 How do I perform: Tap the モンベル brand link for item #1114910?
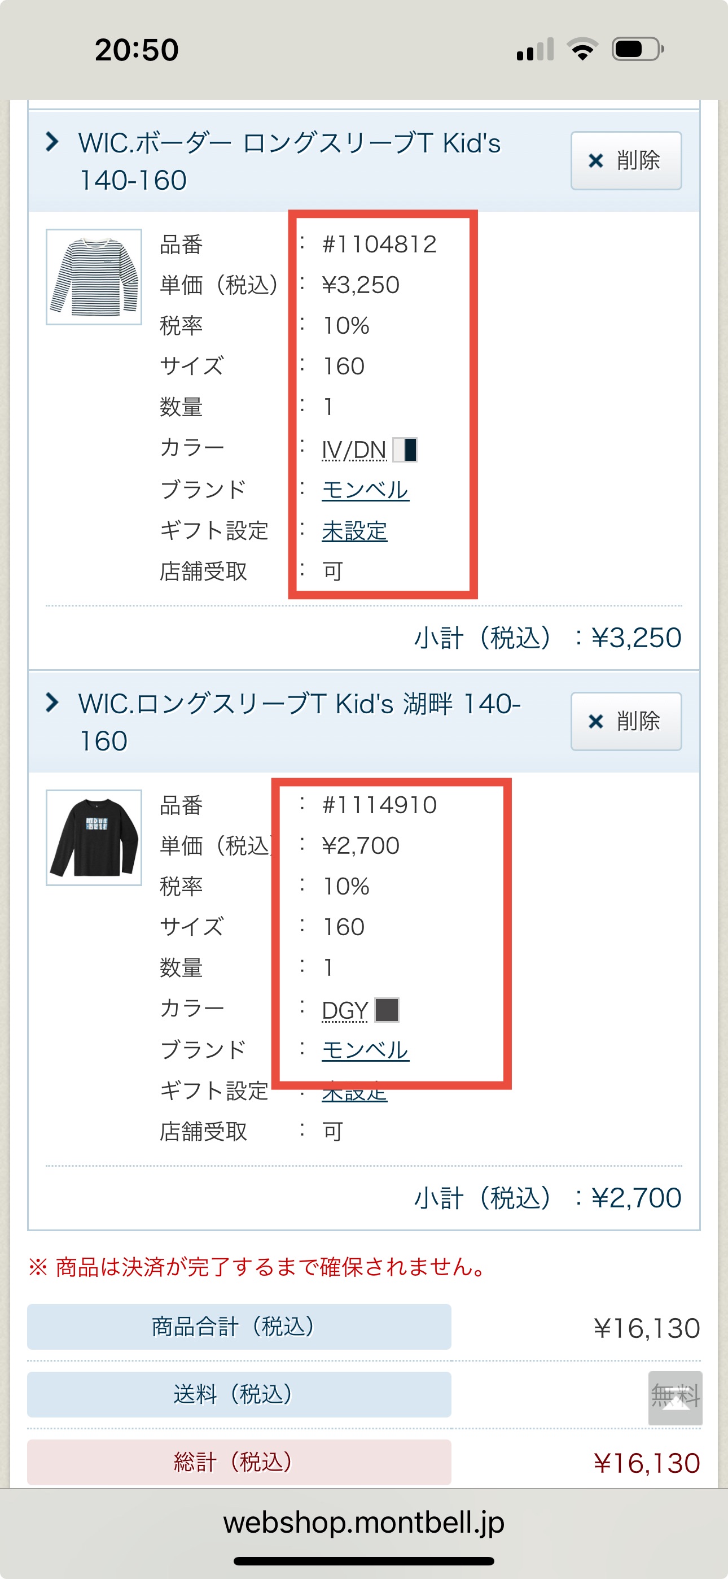point(365,1049)
